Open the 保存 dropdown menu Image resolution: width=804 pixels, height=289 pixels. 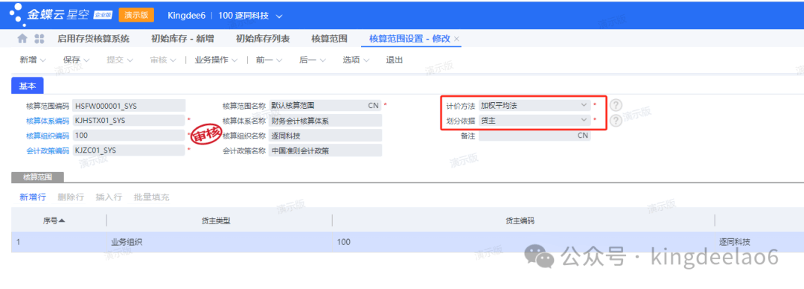click(x=86, y=60)
